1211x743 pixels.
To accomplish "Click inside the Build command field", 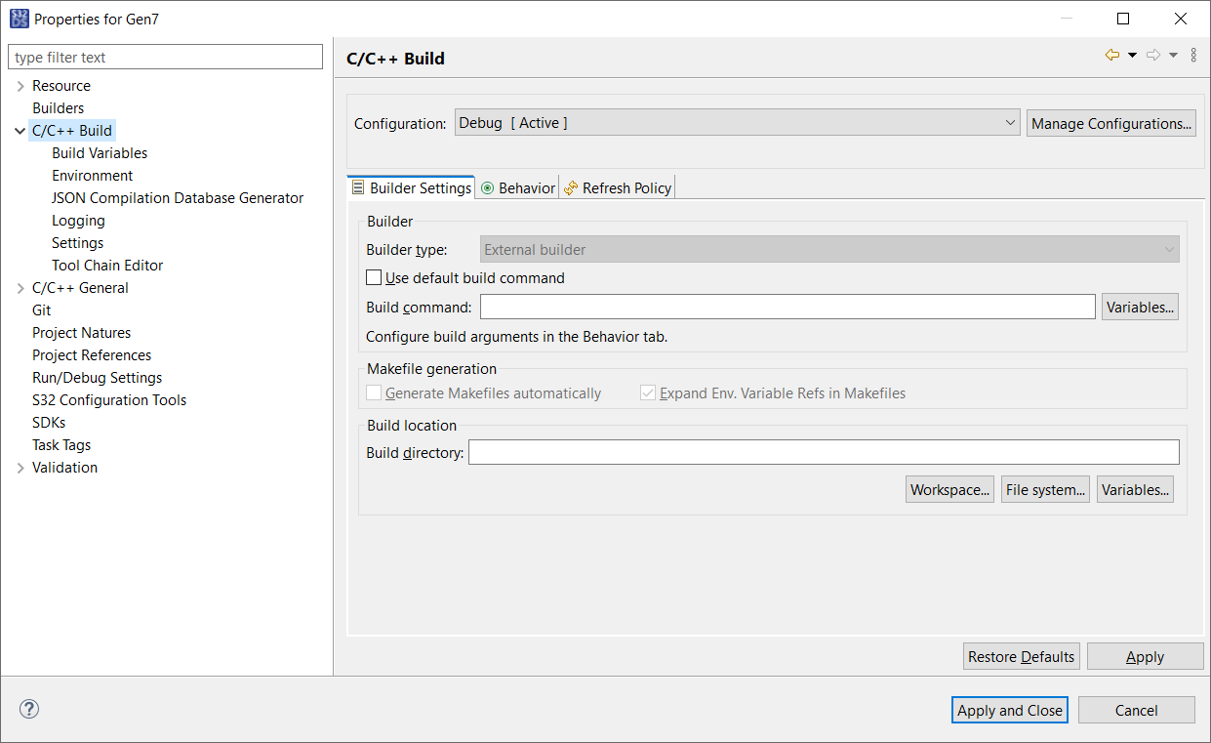I will coord(787,308).
